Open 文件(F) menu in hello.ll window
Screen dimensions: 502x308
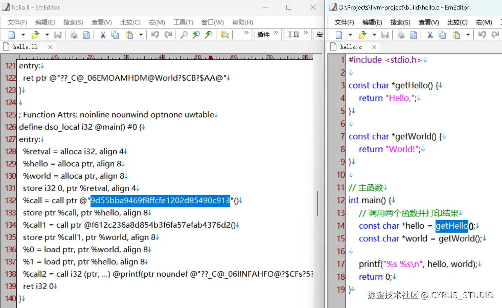(x=17, y=22)
